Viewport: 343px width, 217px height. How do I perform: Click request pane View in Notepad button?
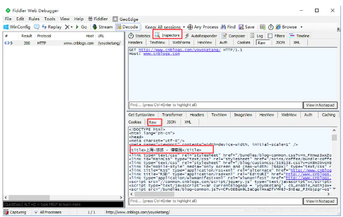(320, 105)
